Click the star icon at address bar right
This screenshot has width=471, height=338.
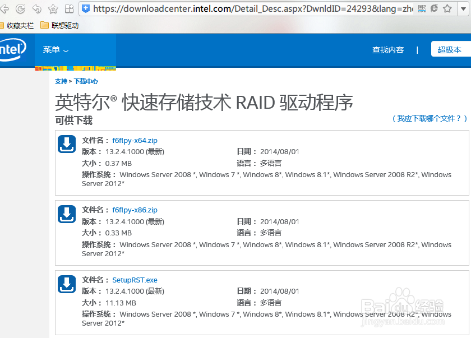point(447,8)
